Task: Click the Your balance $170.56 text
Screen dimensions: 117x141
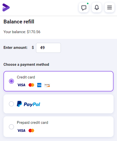Action: (22, 32)
